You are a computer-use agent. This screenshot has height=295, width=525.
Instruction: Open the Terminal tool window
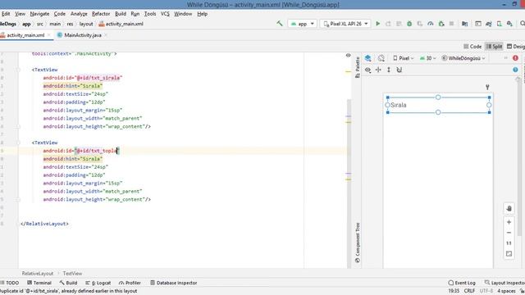[39, 283]
